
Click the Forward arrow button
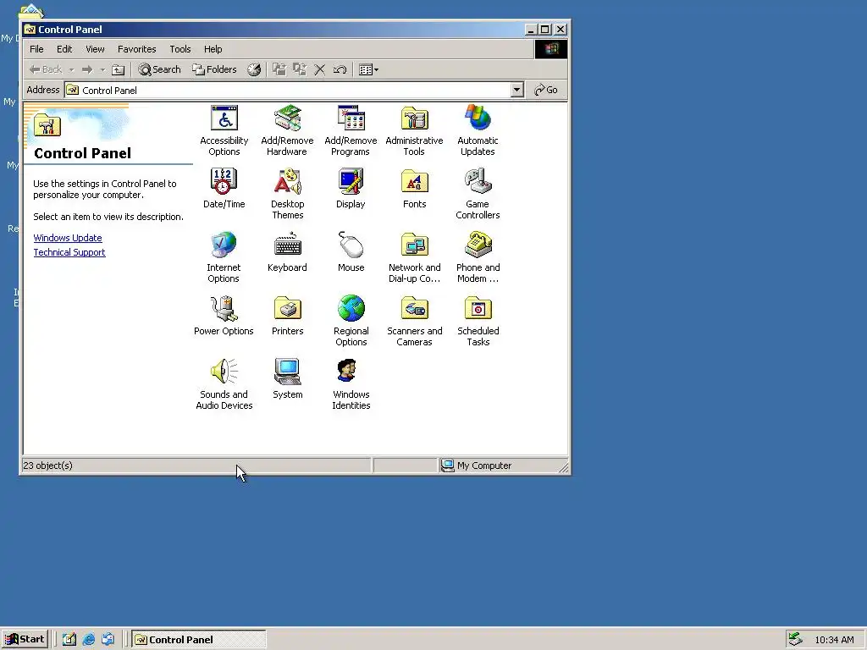tap(87, 69)
